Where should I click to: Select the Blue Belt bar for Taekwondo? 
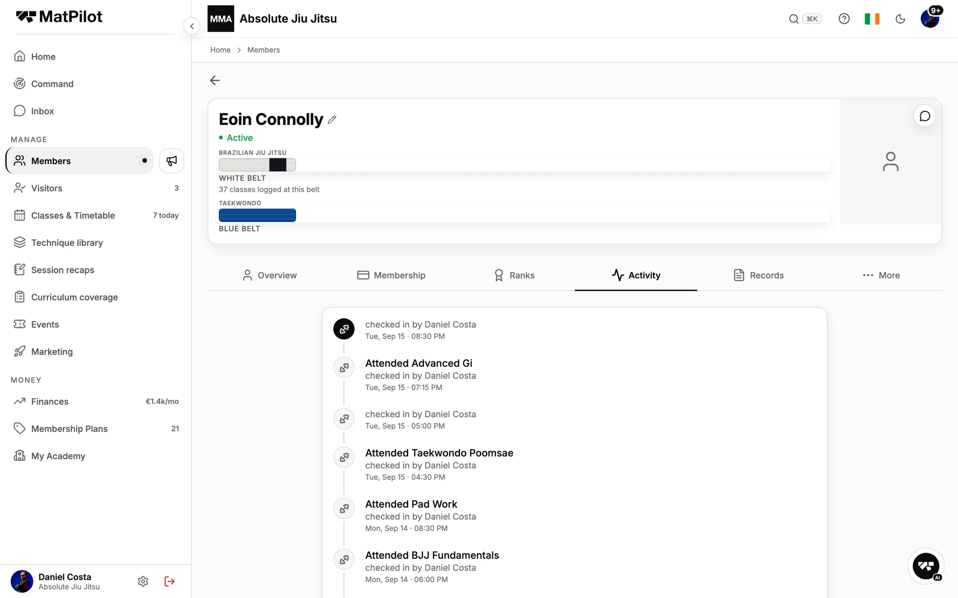pos(257,215)
